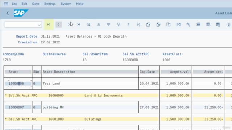Open the Settings menu
232x130 pixels.
(x=50, y=4)
